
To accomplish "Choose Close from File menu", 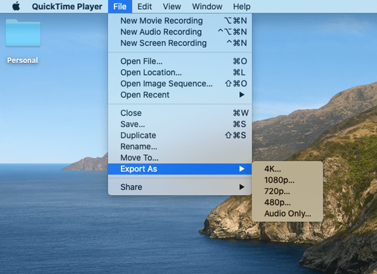I will [x=180, y=113].
